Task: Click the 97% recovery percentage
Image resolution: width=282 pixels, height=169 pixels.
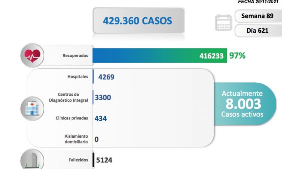Action: click(x=238, y=56)
